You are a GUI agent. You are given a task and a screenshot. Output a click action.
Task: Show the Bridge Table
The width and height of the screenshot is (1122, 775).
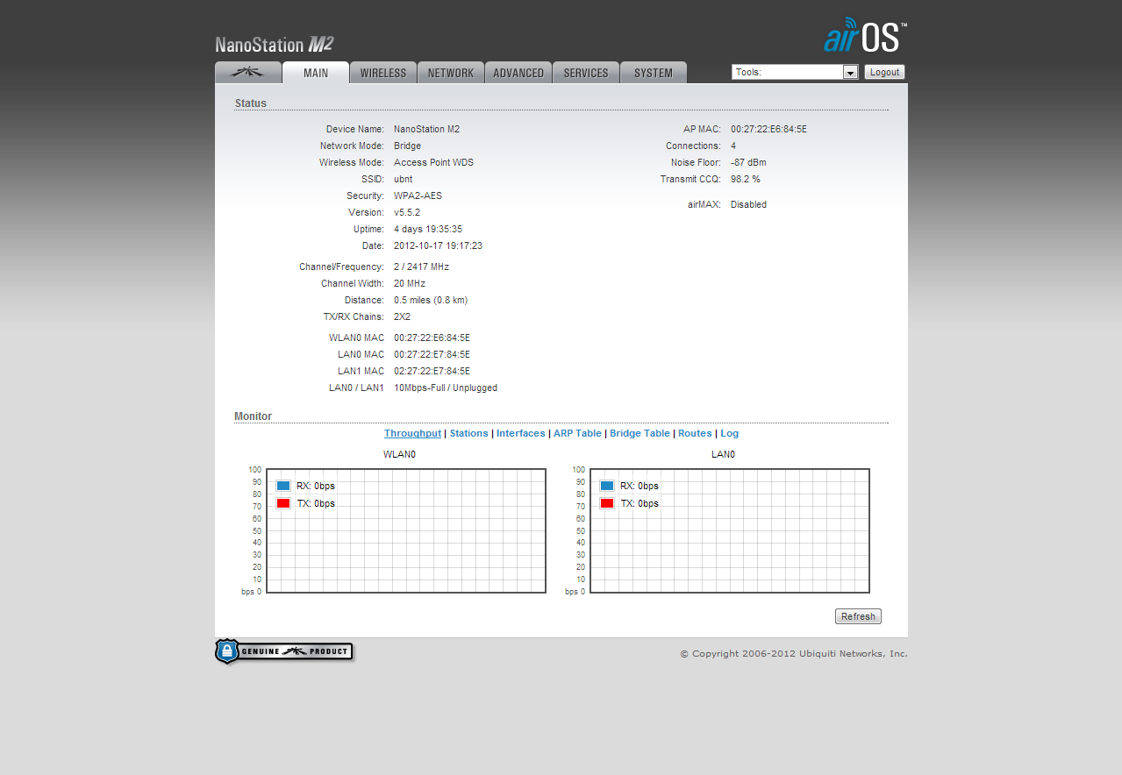pos(640,433)
